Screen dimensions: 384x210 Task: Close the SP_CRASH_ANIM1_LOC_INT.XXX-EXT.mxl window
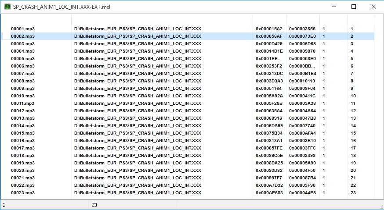tap(374, 7)
